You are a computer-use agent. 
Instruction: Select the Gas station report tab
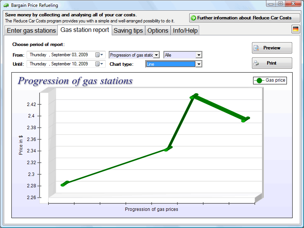pos(85,30)
